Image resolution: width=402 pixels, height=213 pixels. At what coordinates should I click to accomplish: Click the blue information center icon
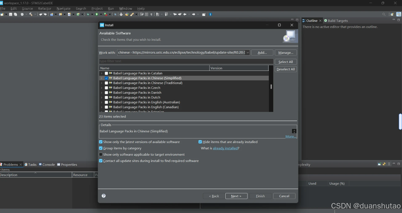(x=211, y=14)
